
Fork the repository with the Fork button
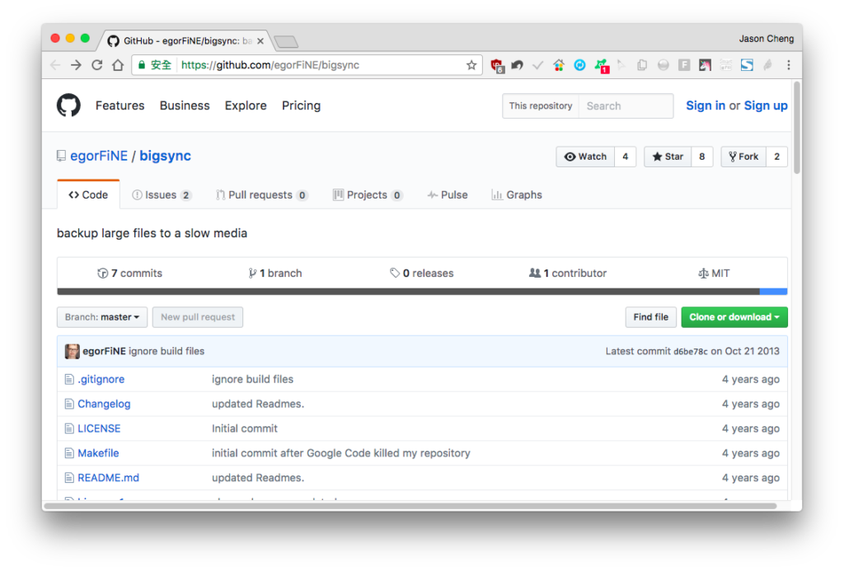point(743,157)
